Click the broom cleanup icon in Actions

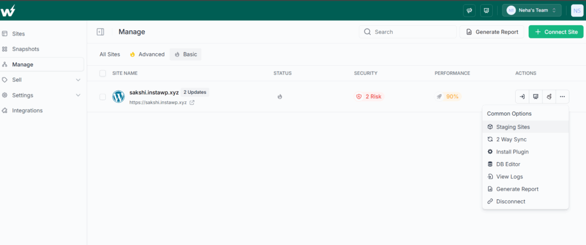pos(549,97)
